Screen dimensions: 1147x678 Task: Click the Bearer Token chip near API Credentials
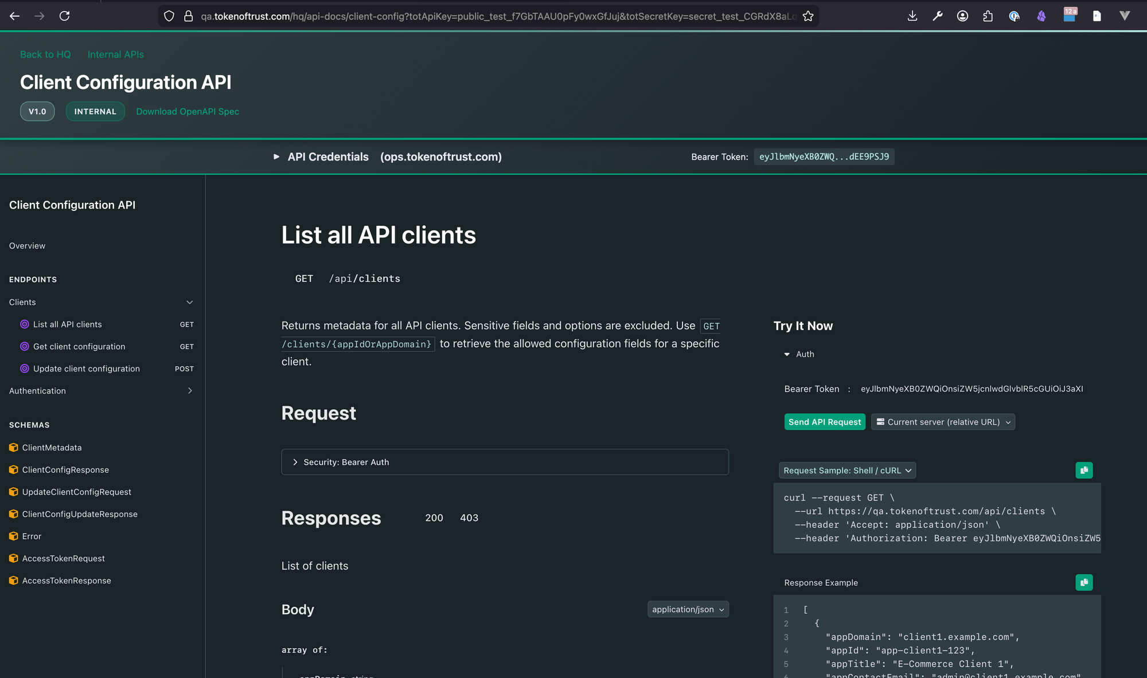824,156
